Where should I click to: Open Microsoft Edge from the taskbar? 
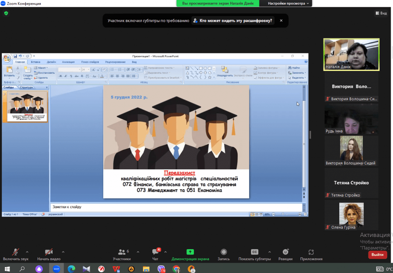point(71,269)
